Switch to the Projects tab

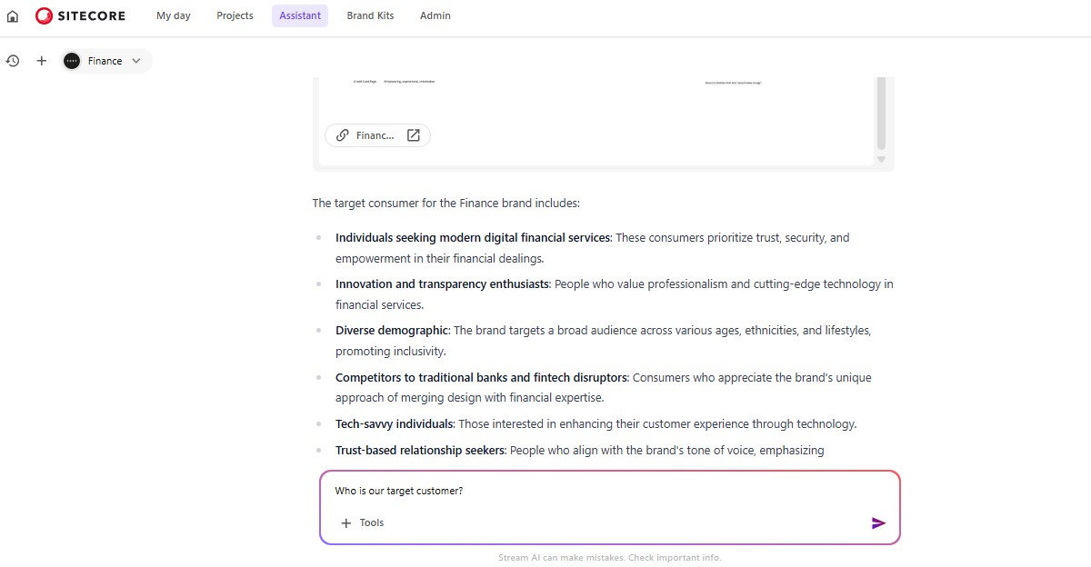(x=235, y=15)
